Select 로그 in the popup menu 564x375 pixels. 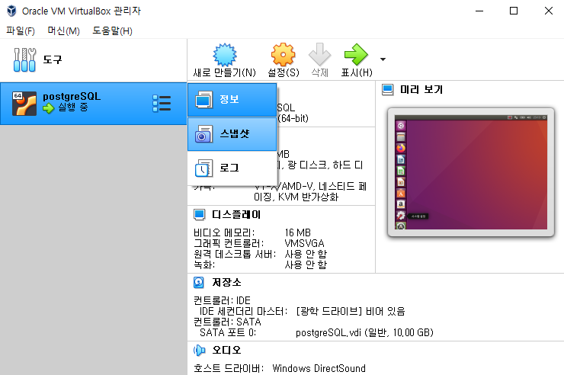[x=232, y=168]
